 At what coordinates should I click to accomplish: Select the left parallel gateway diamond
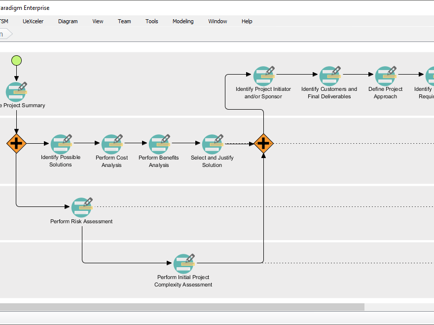[x=16, y=144]
